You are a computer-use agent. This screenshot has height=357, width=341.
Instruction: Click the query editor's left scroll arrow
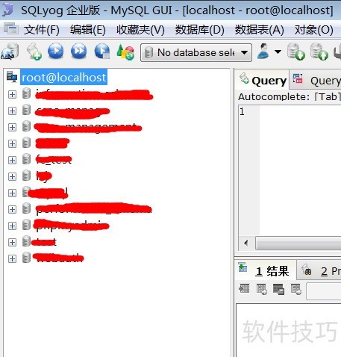coord(246,243)
